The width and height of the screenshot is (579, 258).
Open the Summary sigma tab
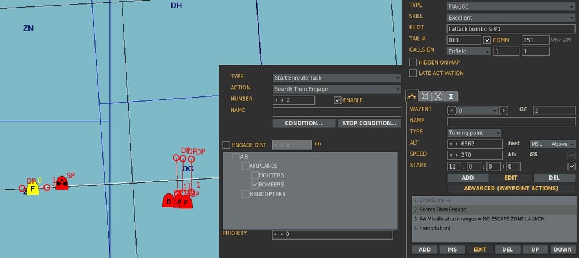point(451,96)
